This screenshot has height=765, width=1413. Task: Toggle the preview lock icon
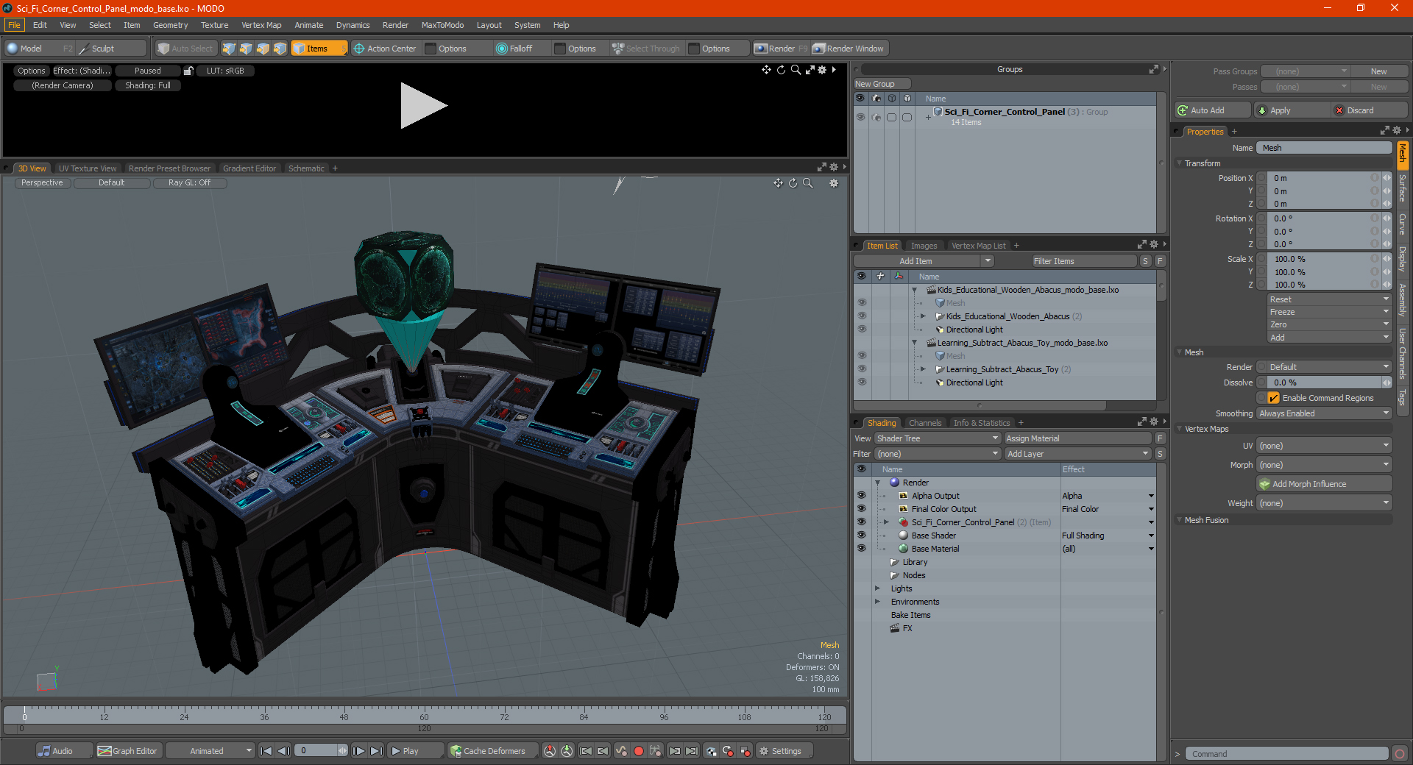pos(188,71)
